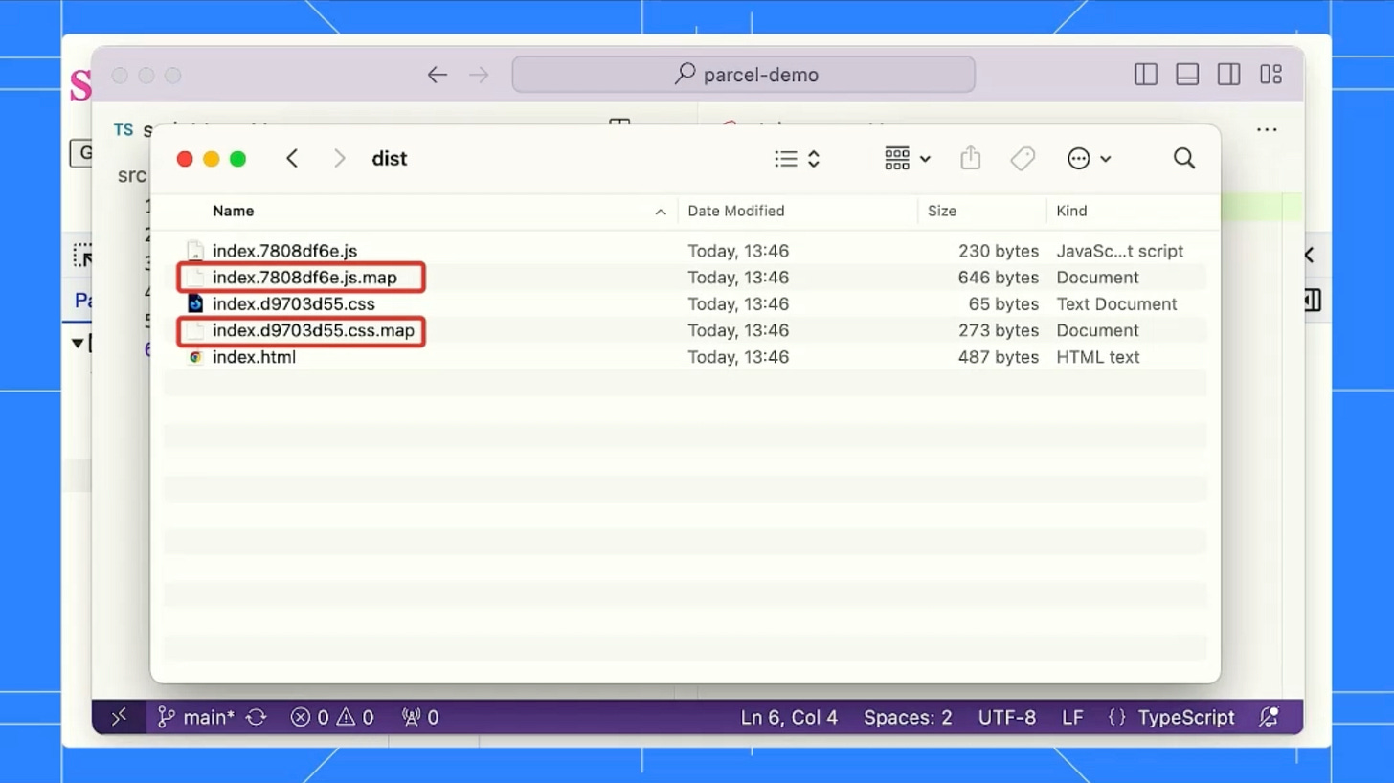Click 'Spaces: 2' indentation setting
Viewport: 1394px width, 783px height.
[908, 717]
